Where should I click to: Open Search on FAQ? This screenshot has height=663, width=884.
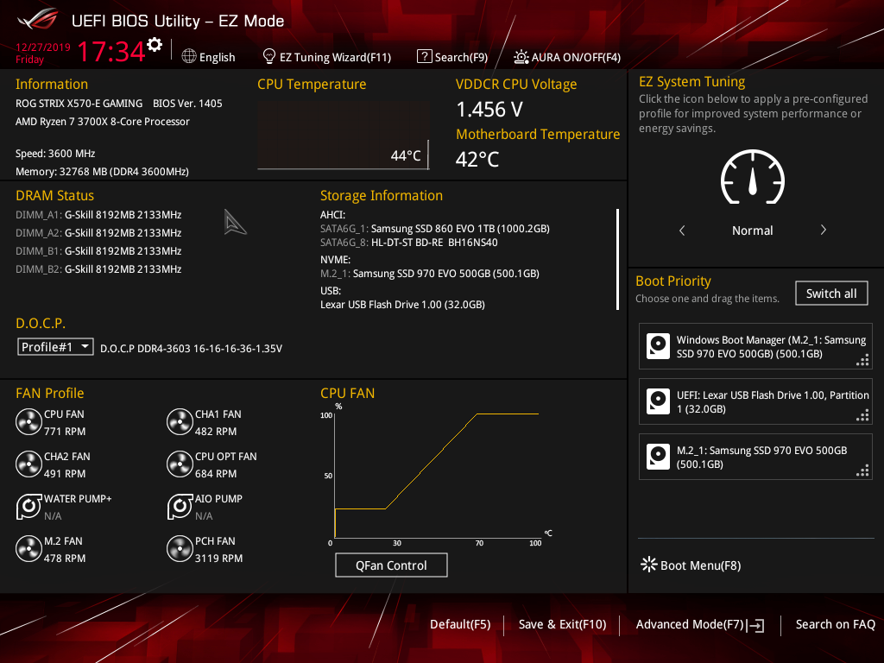point(835,624)
